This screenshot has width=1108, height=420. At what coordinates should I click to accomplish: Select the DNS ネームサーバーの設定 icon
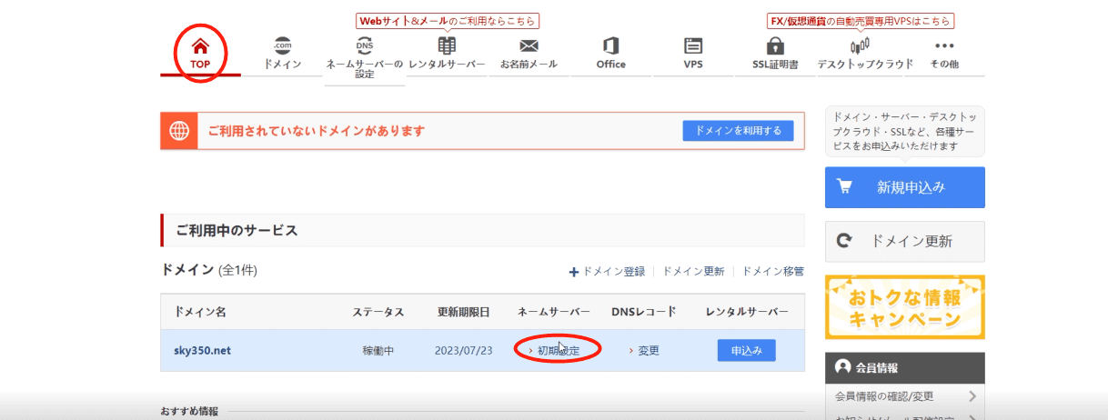tap(364, 45)
